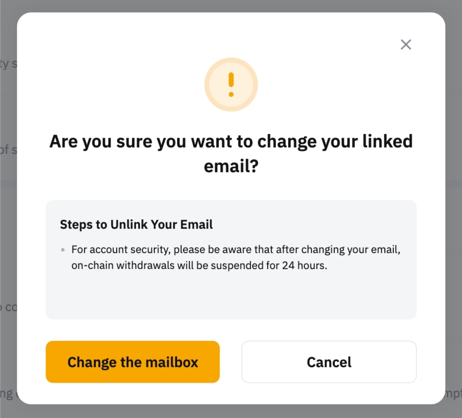Click the bullet dot before the notice
Viewport: 462px width, 418px height.
(63, 250)
